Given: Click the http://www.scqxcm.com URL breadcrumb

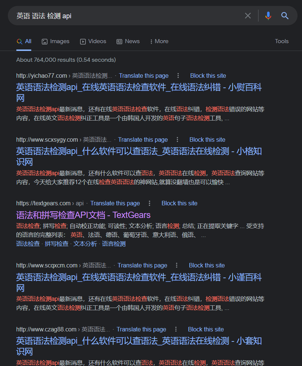Looking at the screenshot, I should click(x=63, y=266).
